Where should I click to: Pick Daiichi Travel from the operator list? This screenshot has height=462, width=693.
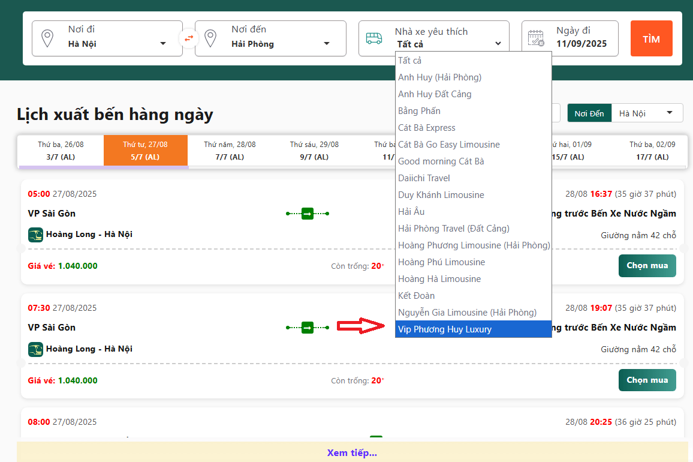424,178
